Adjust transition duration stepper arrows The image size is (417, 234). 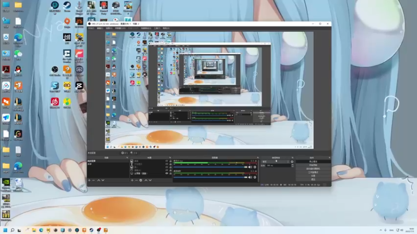292,165
